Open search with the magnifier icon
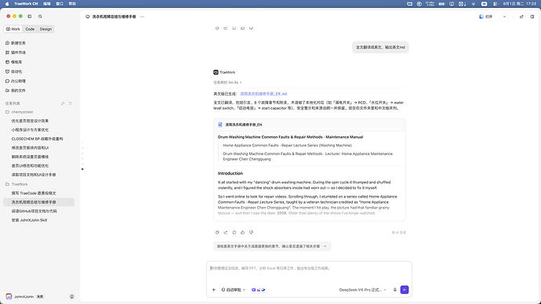This screenshot has width=541, height=304. (40, 16)
